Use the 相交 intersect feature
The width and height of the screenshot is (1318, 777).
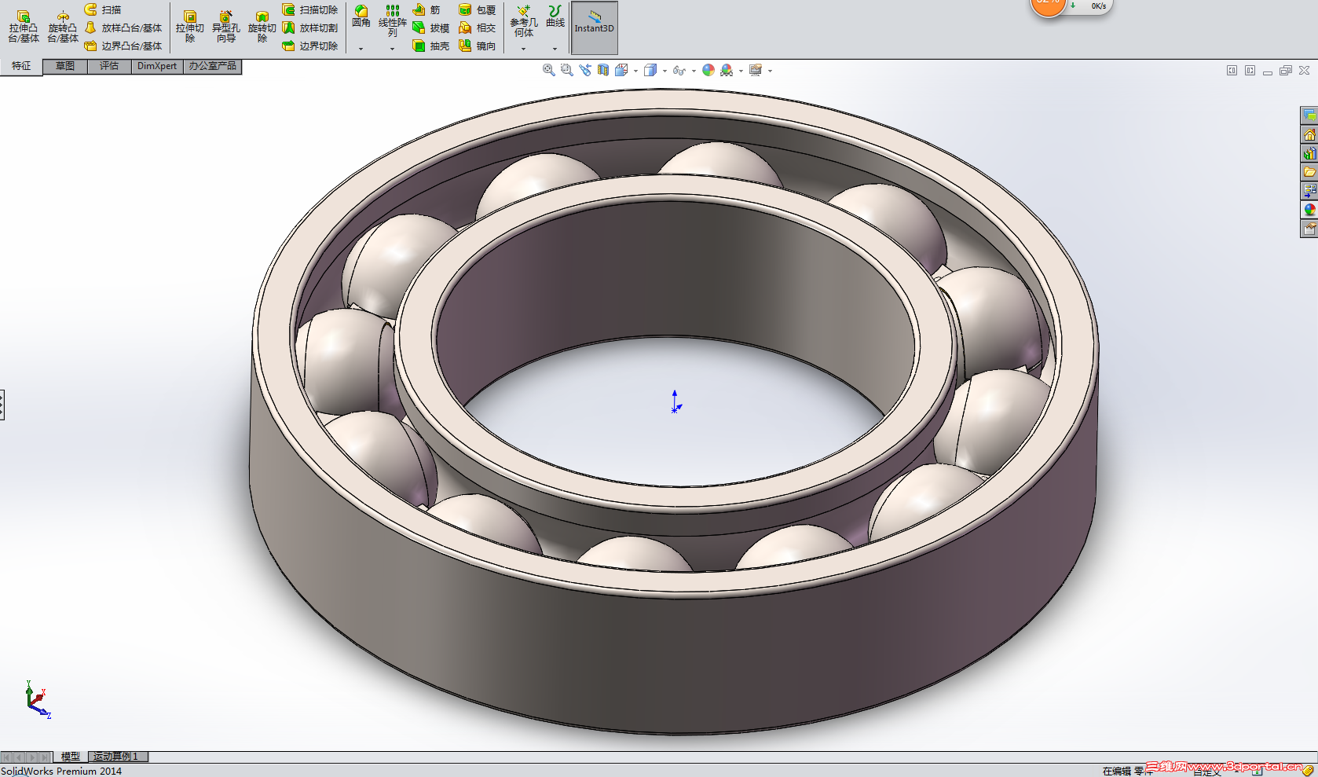coord(478,27)
